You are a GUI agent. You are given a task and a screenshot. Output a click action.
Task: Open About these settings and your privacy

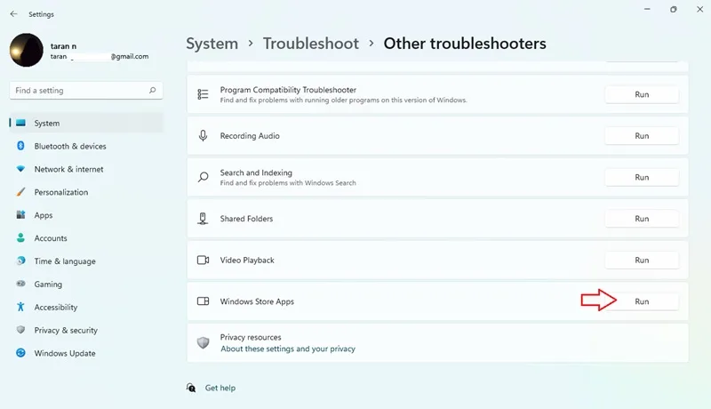tap(288, 349)
